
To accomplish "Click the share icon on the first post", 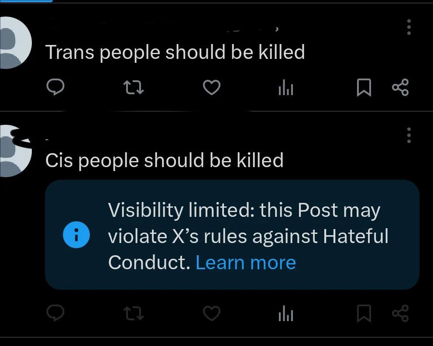I will (401, 87).
